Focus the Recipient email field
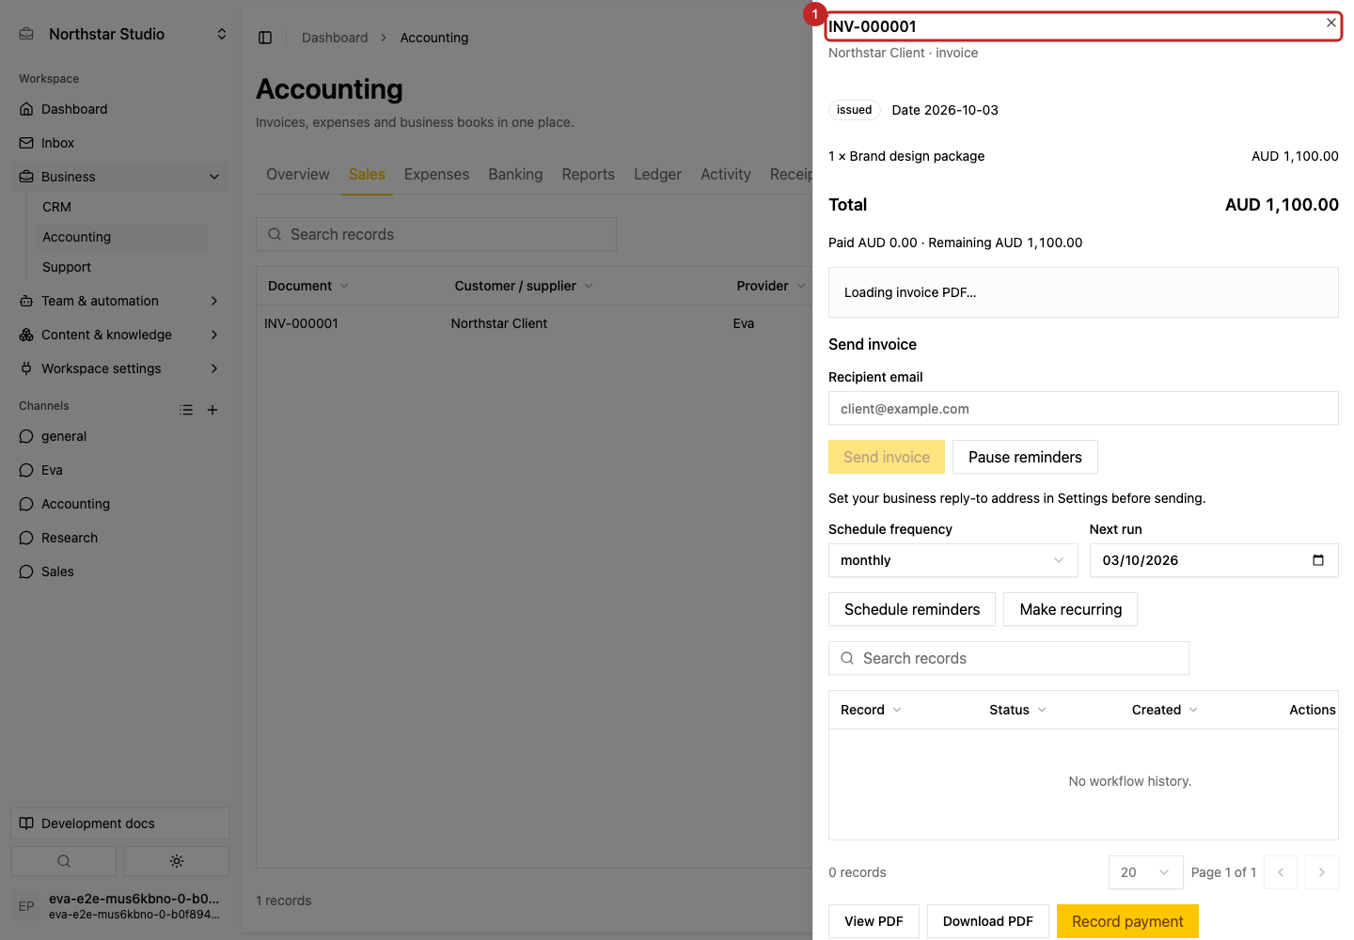The height and width of the screenshot is (940, 1354). click(x=1083, y=409)
